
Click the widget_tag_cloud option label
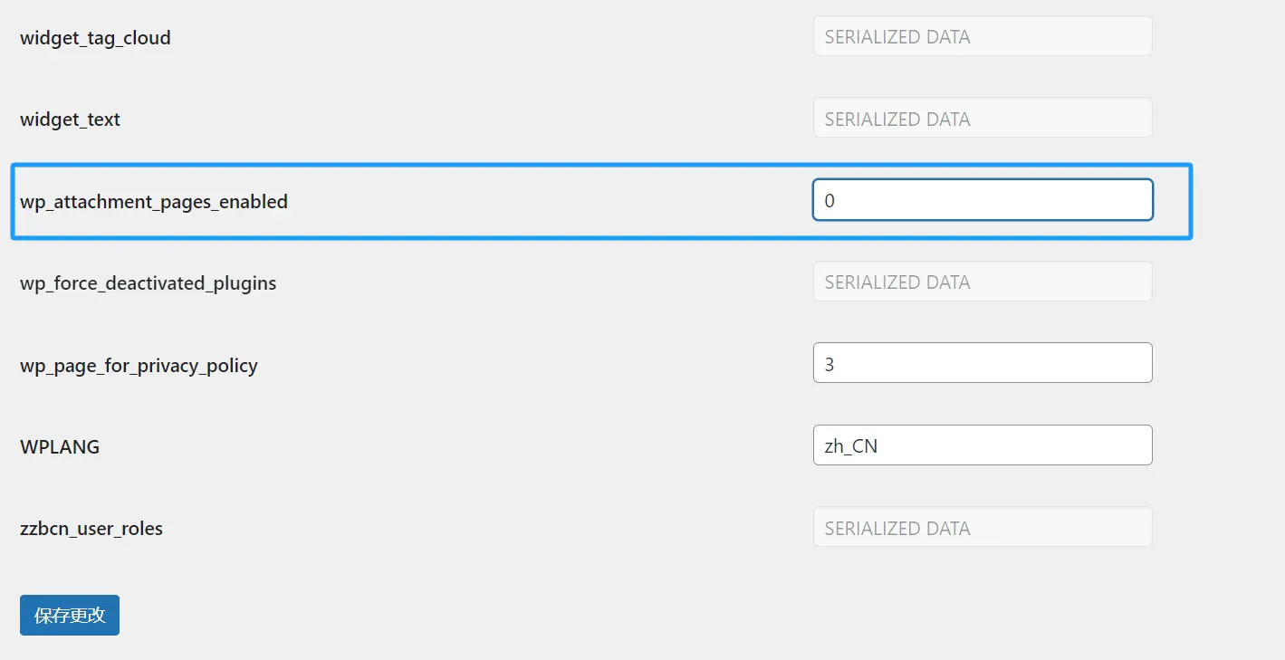(95, 38)
